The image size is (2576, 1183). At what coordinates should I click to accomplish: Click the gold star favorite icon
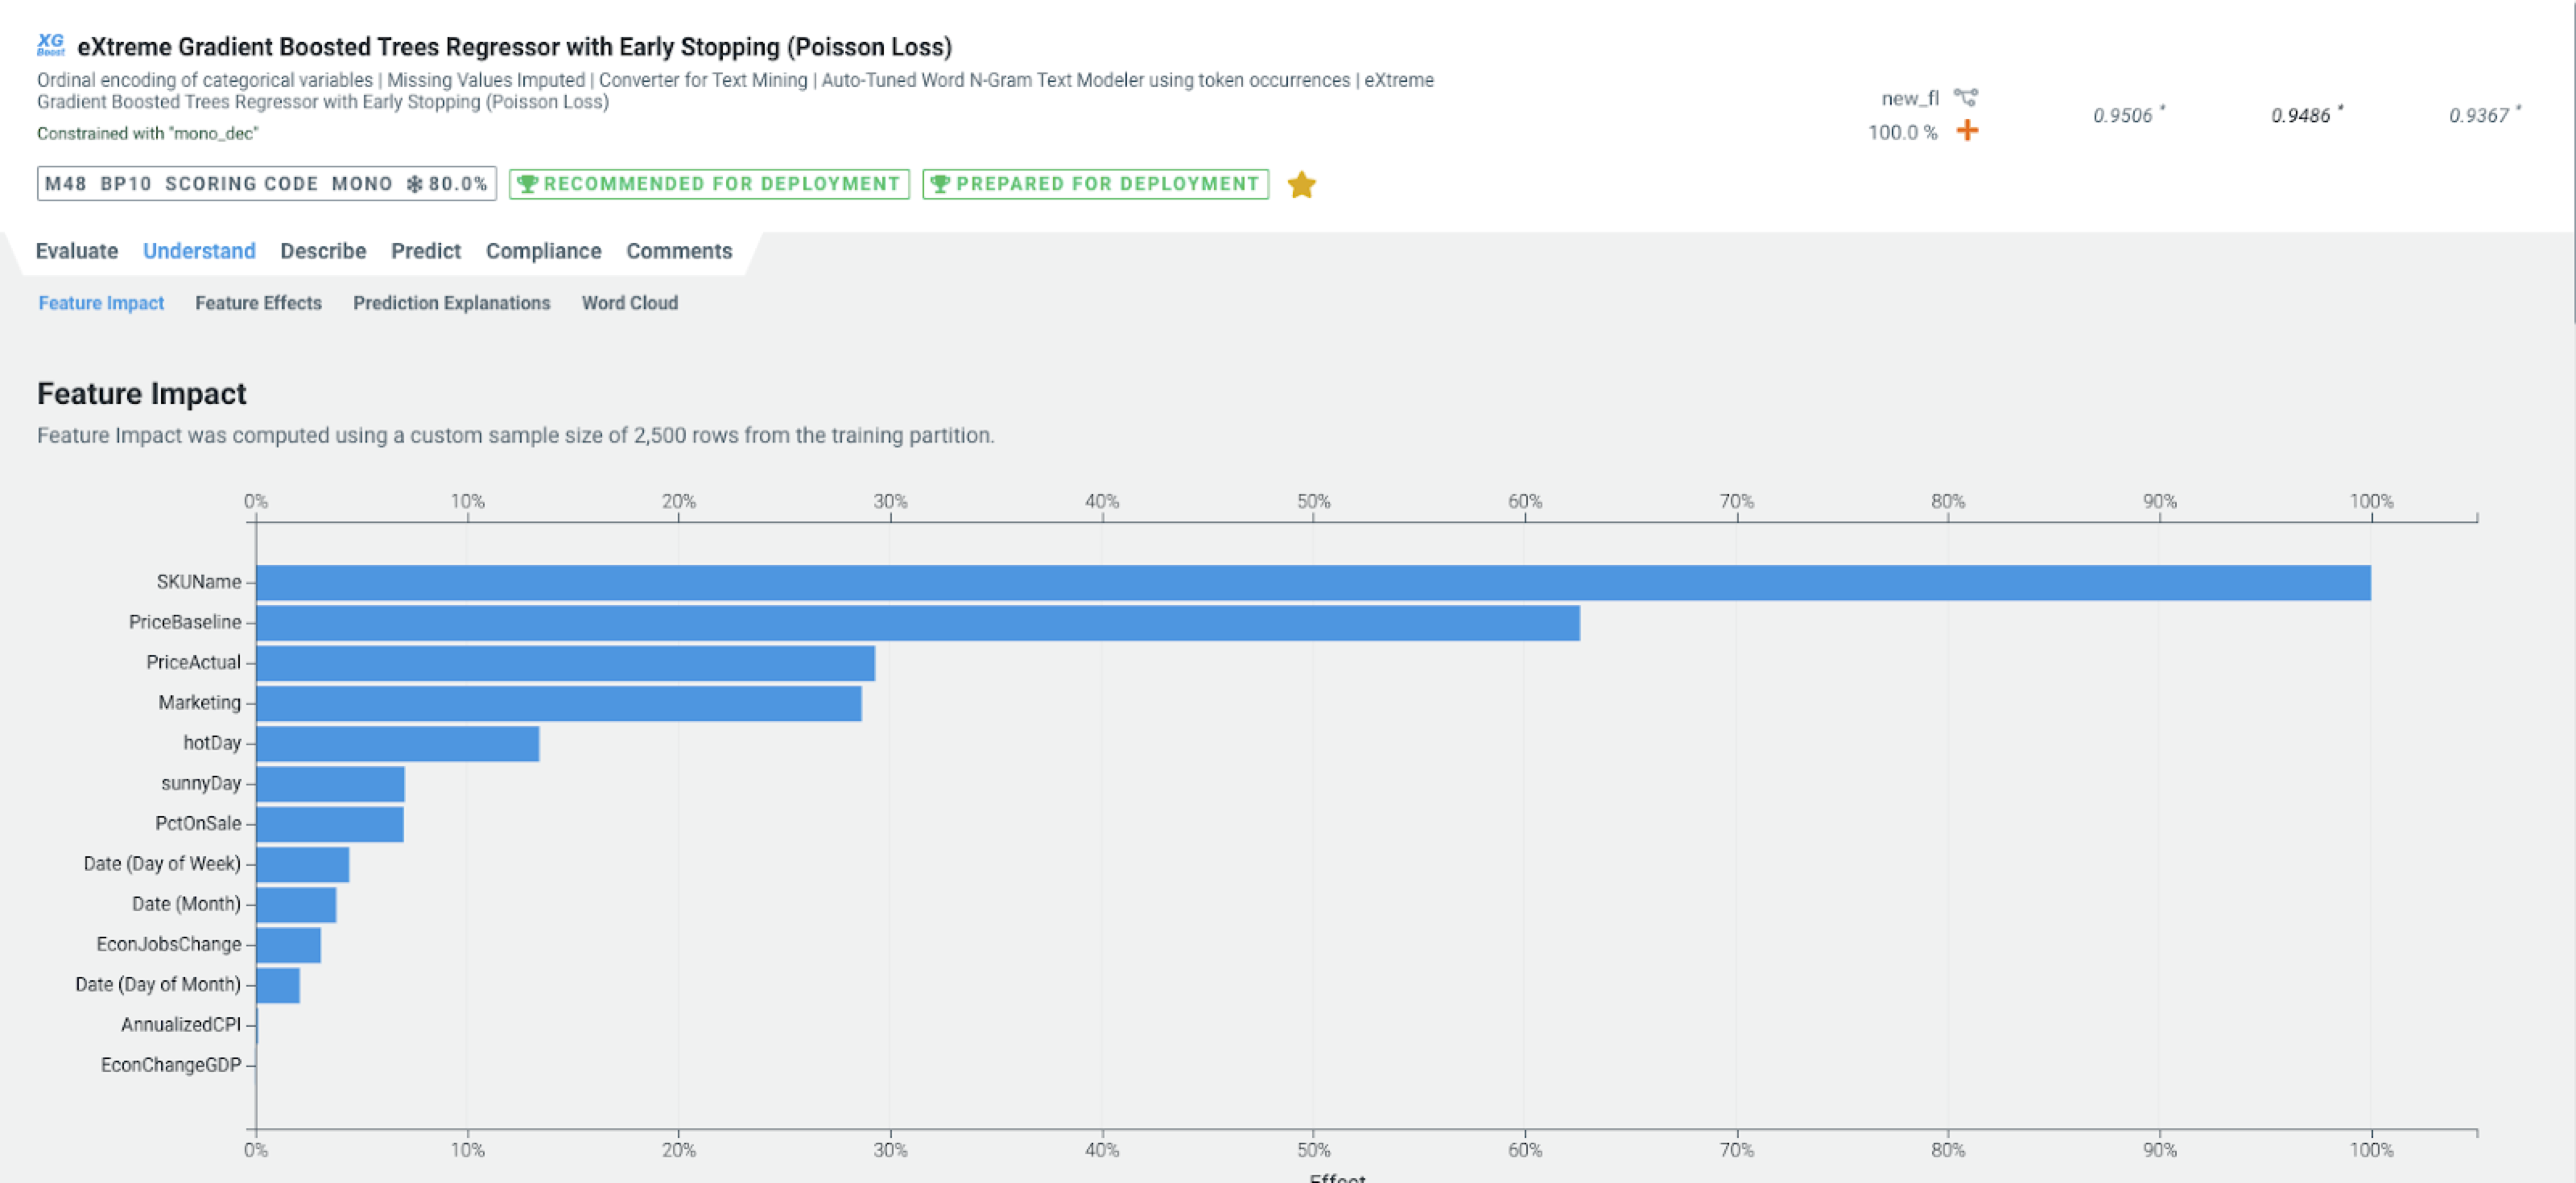tap(1301, 184)
